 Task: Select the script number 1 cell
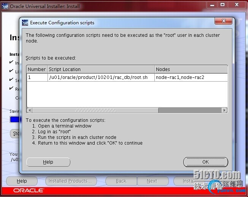pyautogui.click(x=37, y=77)
